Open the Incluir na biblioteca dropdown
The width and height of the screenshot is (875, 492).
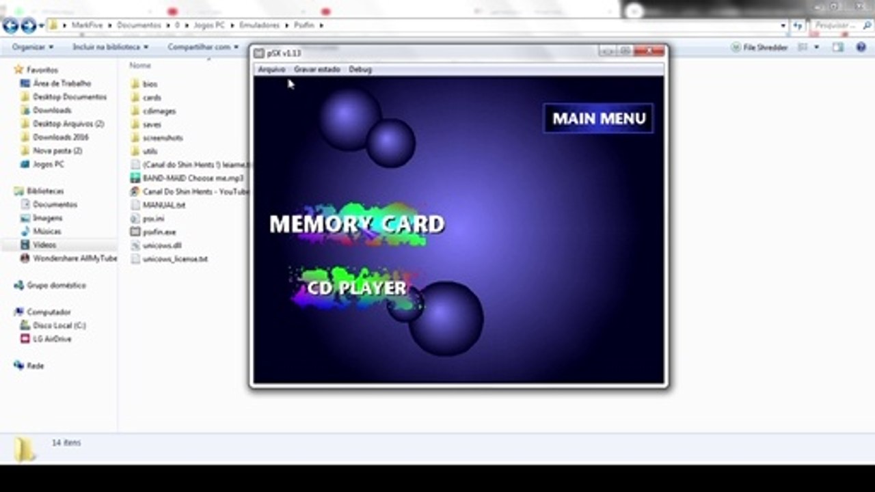click(x=110, y=47)
